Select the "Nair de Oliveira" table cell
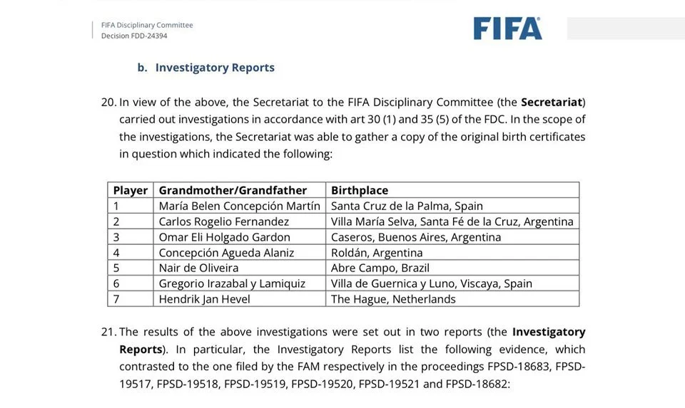 (x=198, y=268)
